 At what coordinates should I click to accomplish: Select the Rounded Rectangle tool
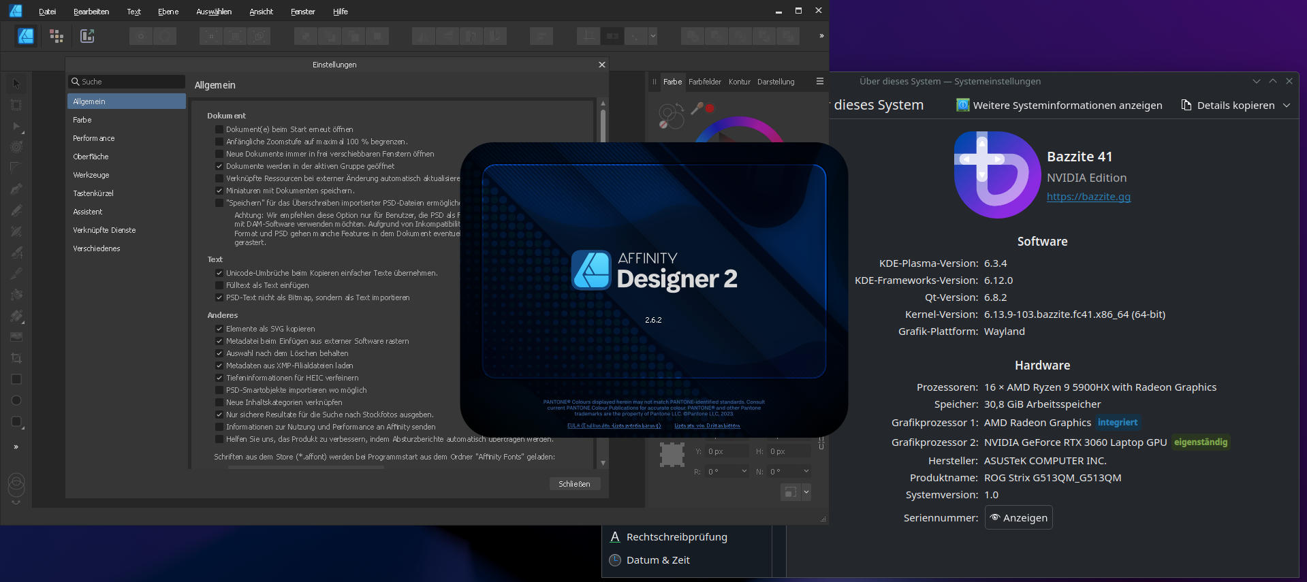16,421
